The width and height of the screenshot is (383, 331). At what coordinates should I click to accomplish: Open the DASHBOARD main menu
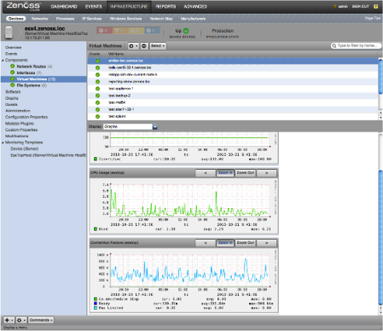[x=64, y=7]
